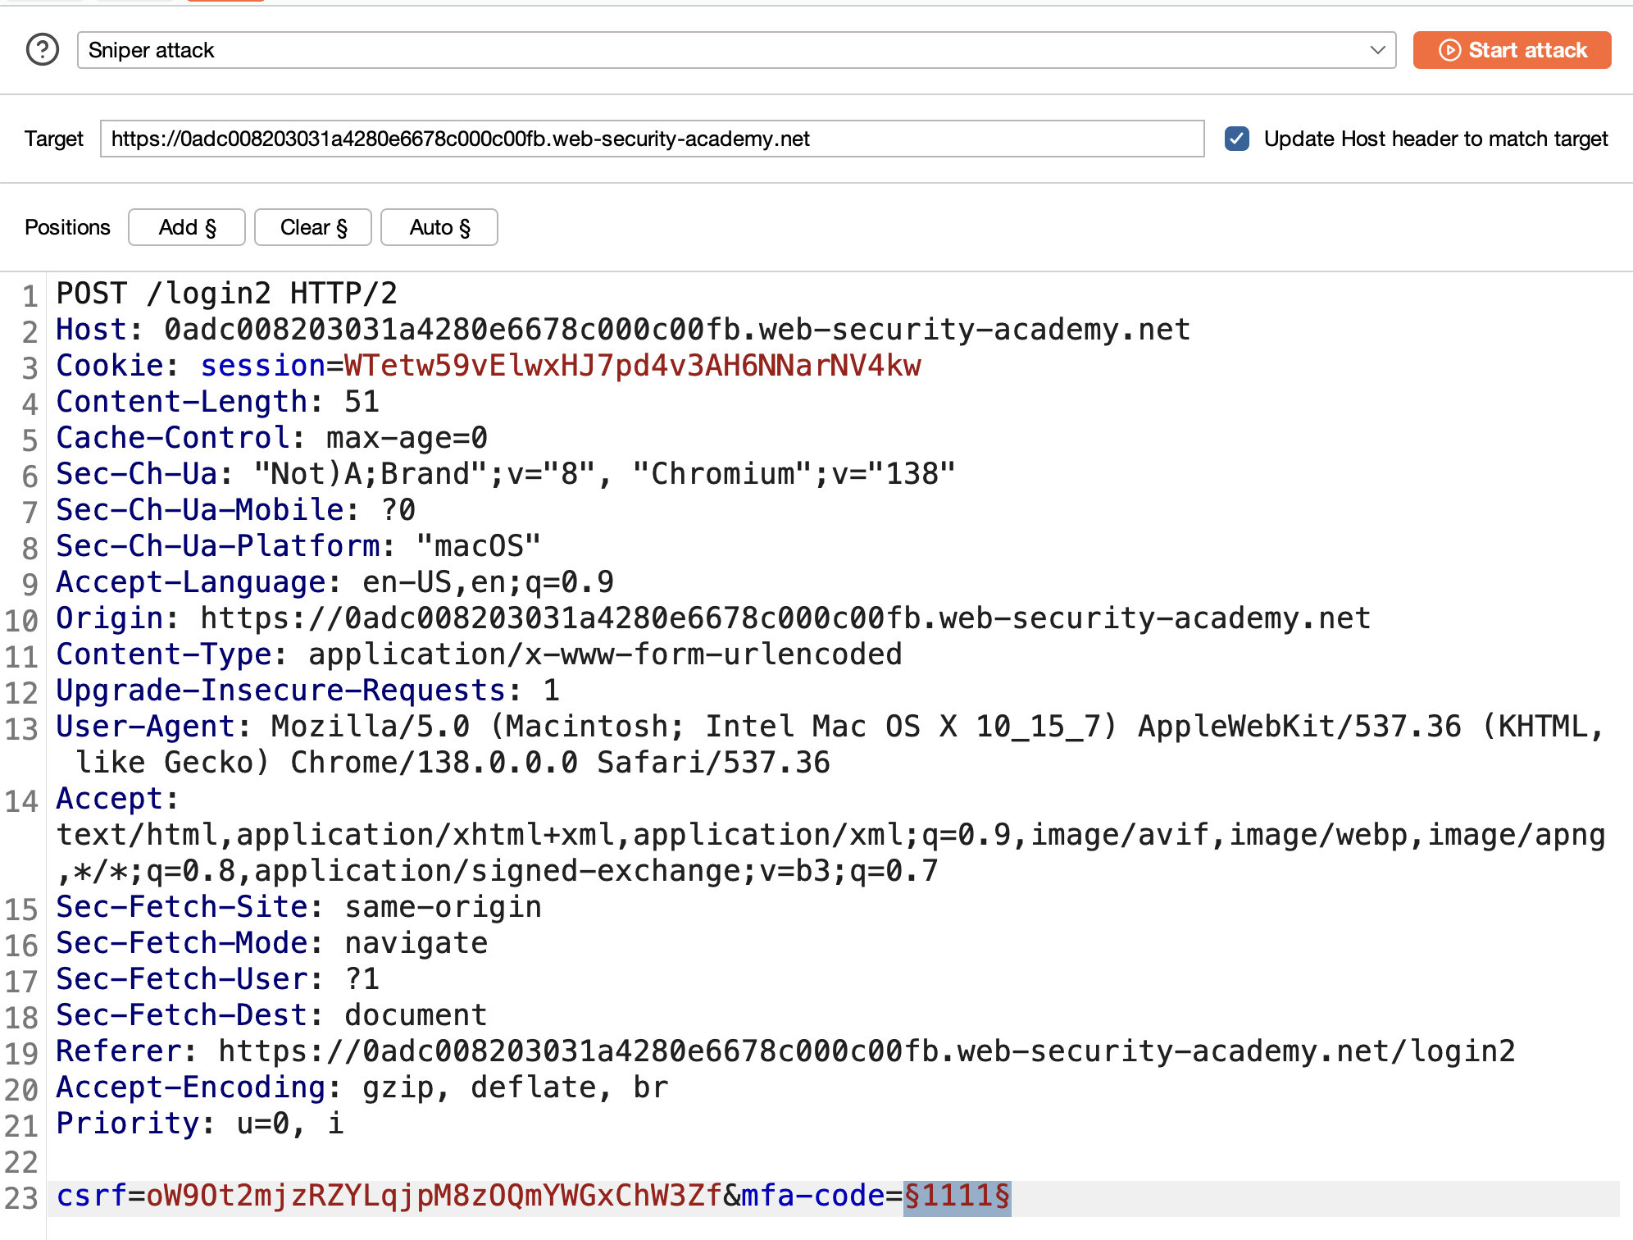This screenshot has width=1633, height=1240.
Task: Click the dropdown chevron arrow for attack type
Action: pos(1377,50)
